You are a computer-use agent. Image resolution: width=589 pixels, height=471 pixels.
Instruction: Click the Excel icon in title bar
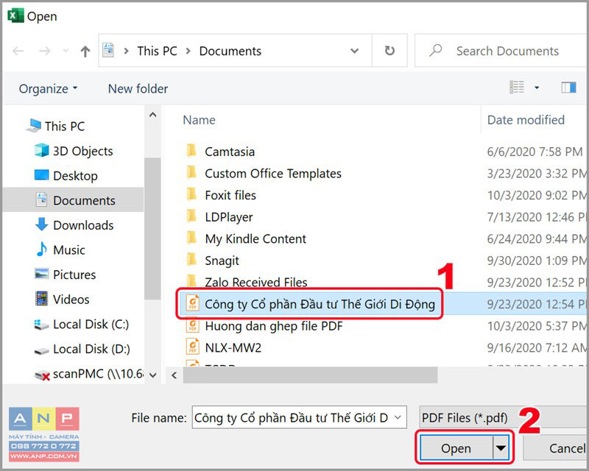click(x=15, y=15)
